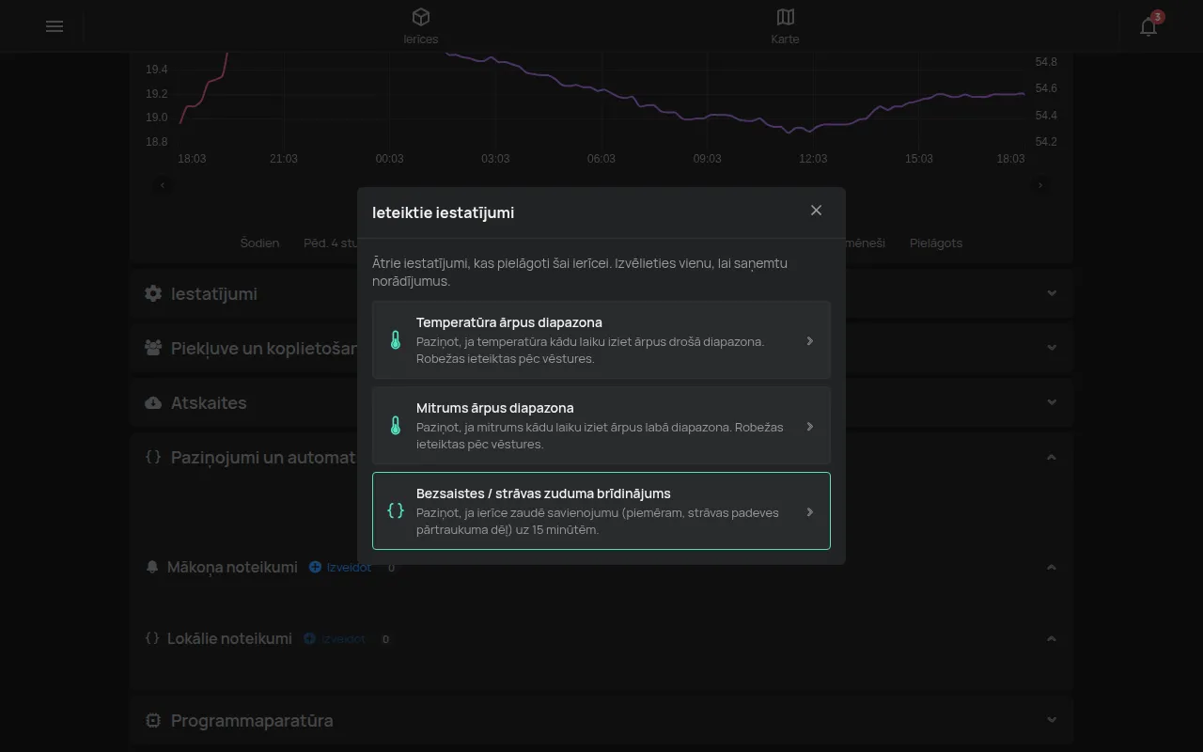The width and height of the screenshot is (1203, 752).
Task: Select Temperatūra ārpus diapazona preset
Action: coord(601,340)
